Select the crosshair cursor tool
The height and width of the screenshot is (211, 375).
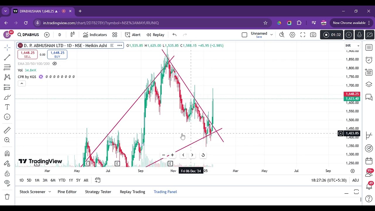pos(7,47)
